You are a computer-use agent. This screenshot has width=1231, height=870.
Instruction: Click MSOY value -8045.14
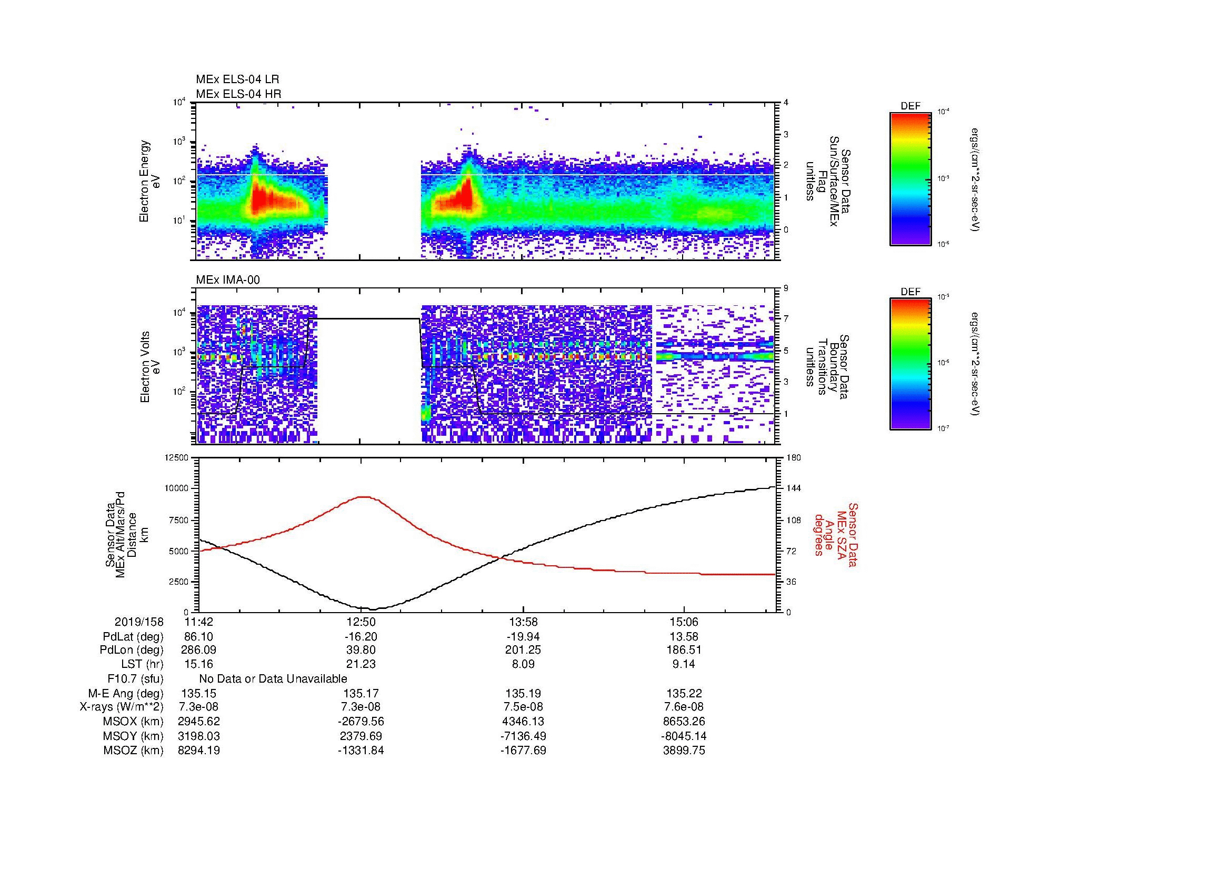tap(684, 736)
